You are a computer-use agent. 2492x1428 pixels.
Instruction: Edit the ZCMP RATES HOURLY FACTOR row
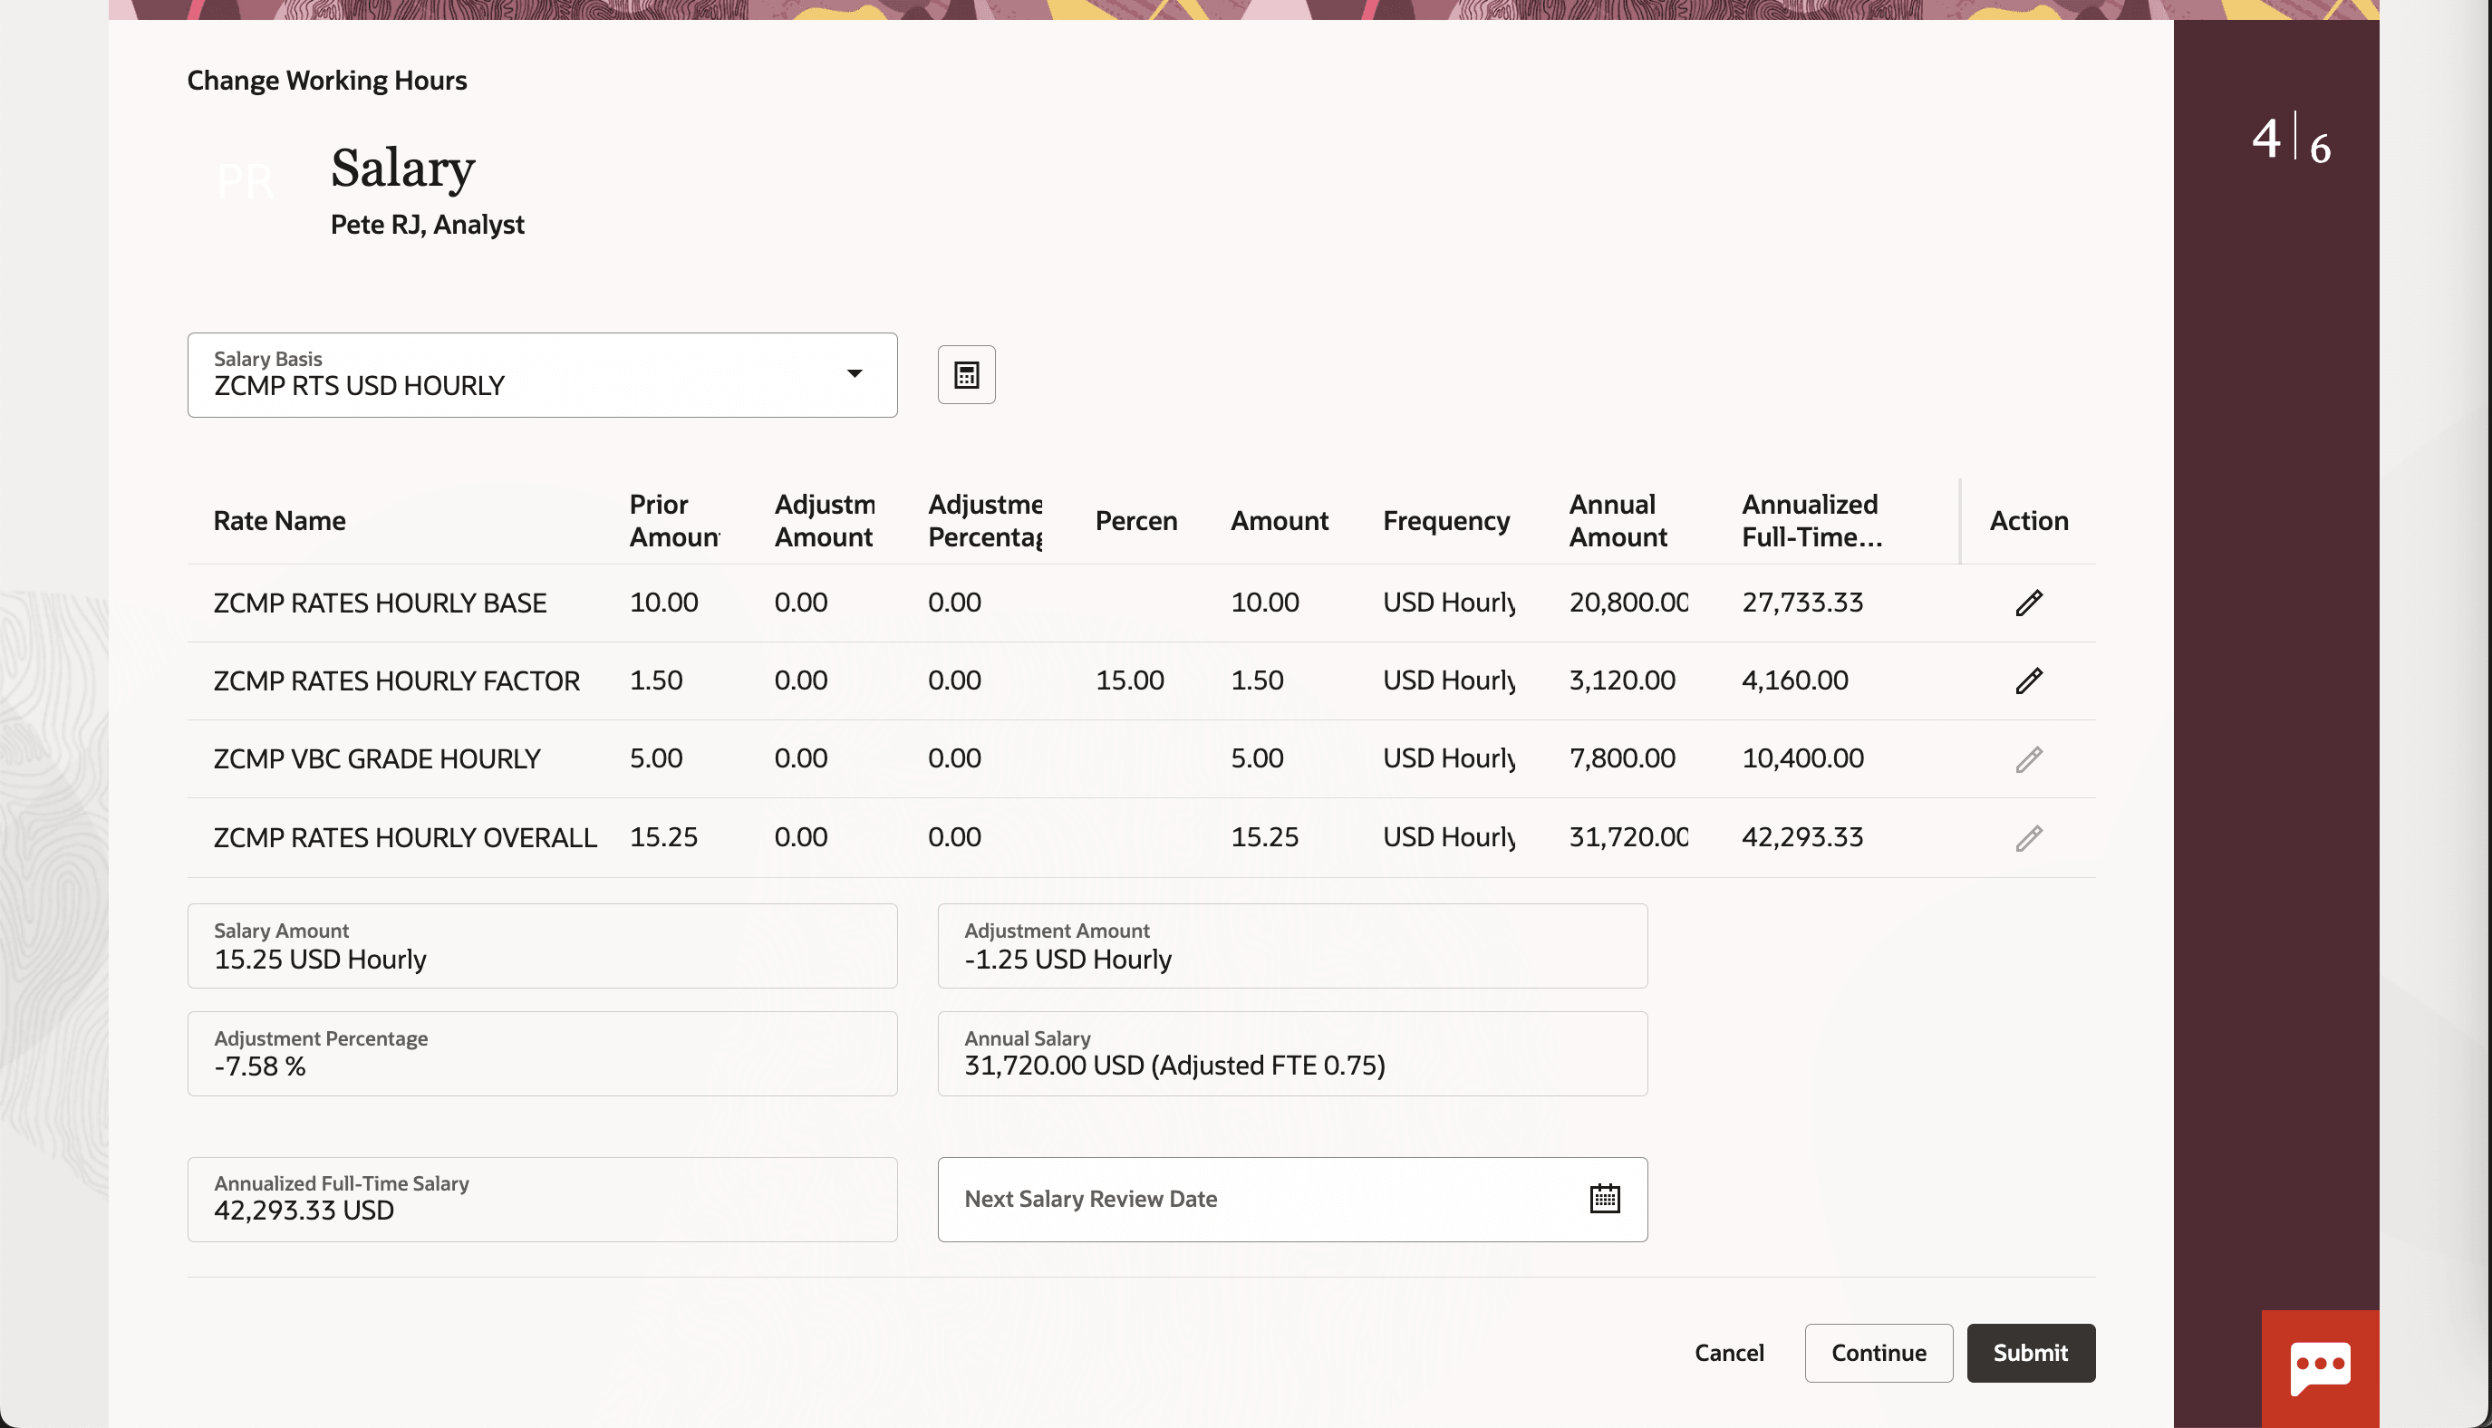click(x=2028, y=680)
